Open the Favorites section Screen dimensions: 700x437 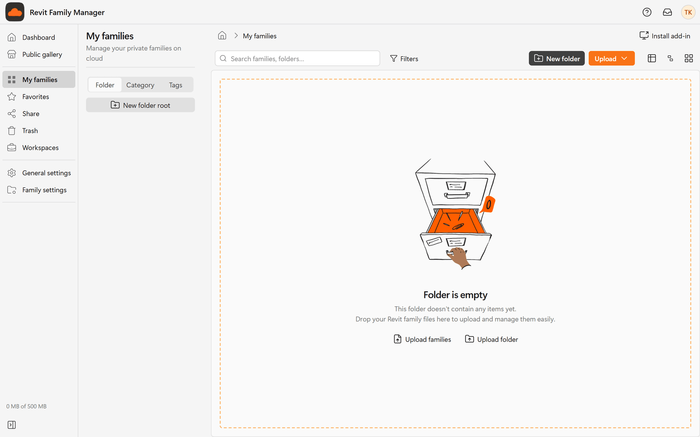point(39,97)
